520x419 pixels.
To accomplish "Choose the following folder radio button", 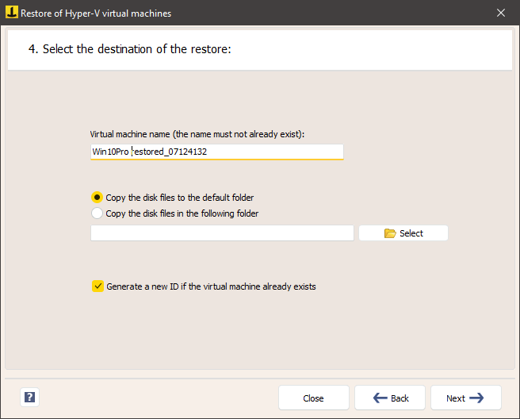I will pyautogui.click(x=97, y=213).
